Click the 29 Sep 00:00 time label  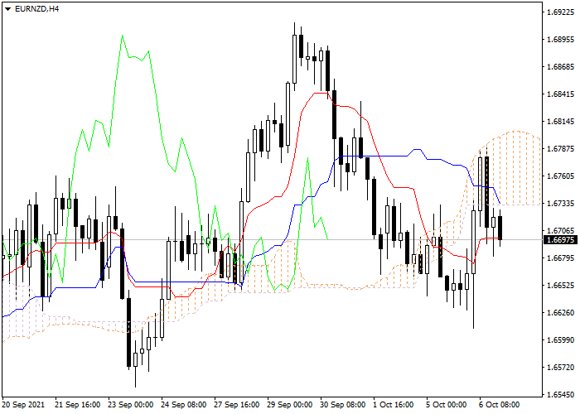(290, 405)
